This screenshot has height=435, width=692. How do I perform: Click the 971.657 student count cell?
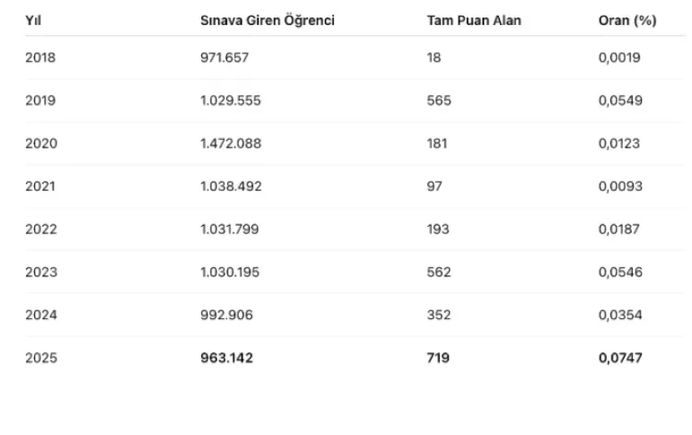225,57
